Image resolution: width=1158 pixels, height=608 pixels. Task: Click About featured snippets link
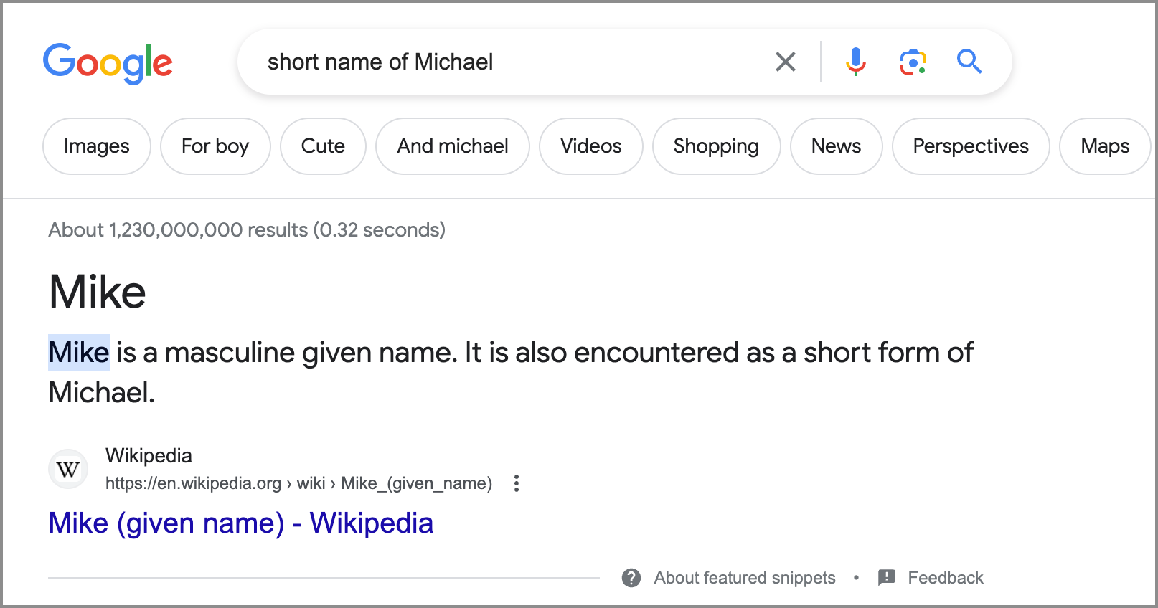pyautogui.click(x=745, y=578)
